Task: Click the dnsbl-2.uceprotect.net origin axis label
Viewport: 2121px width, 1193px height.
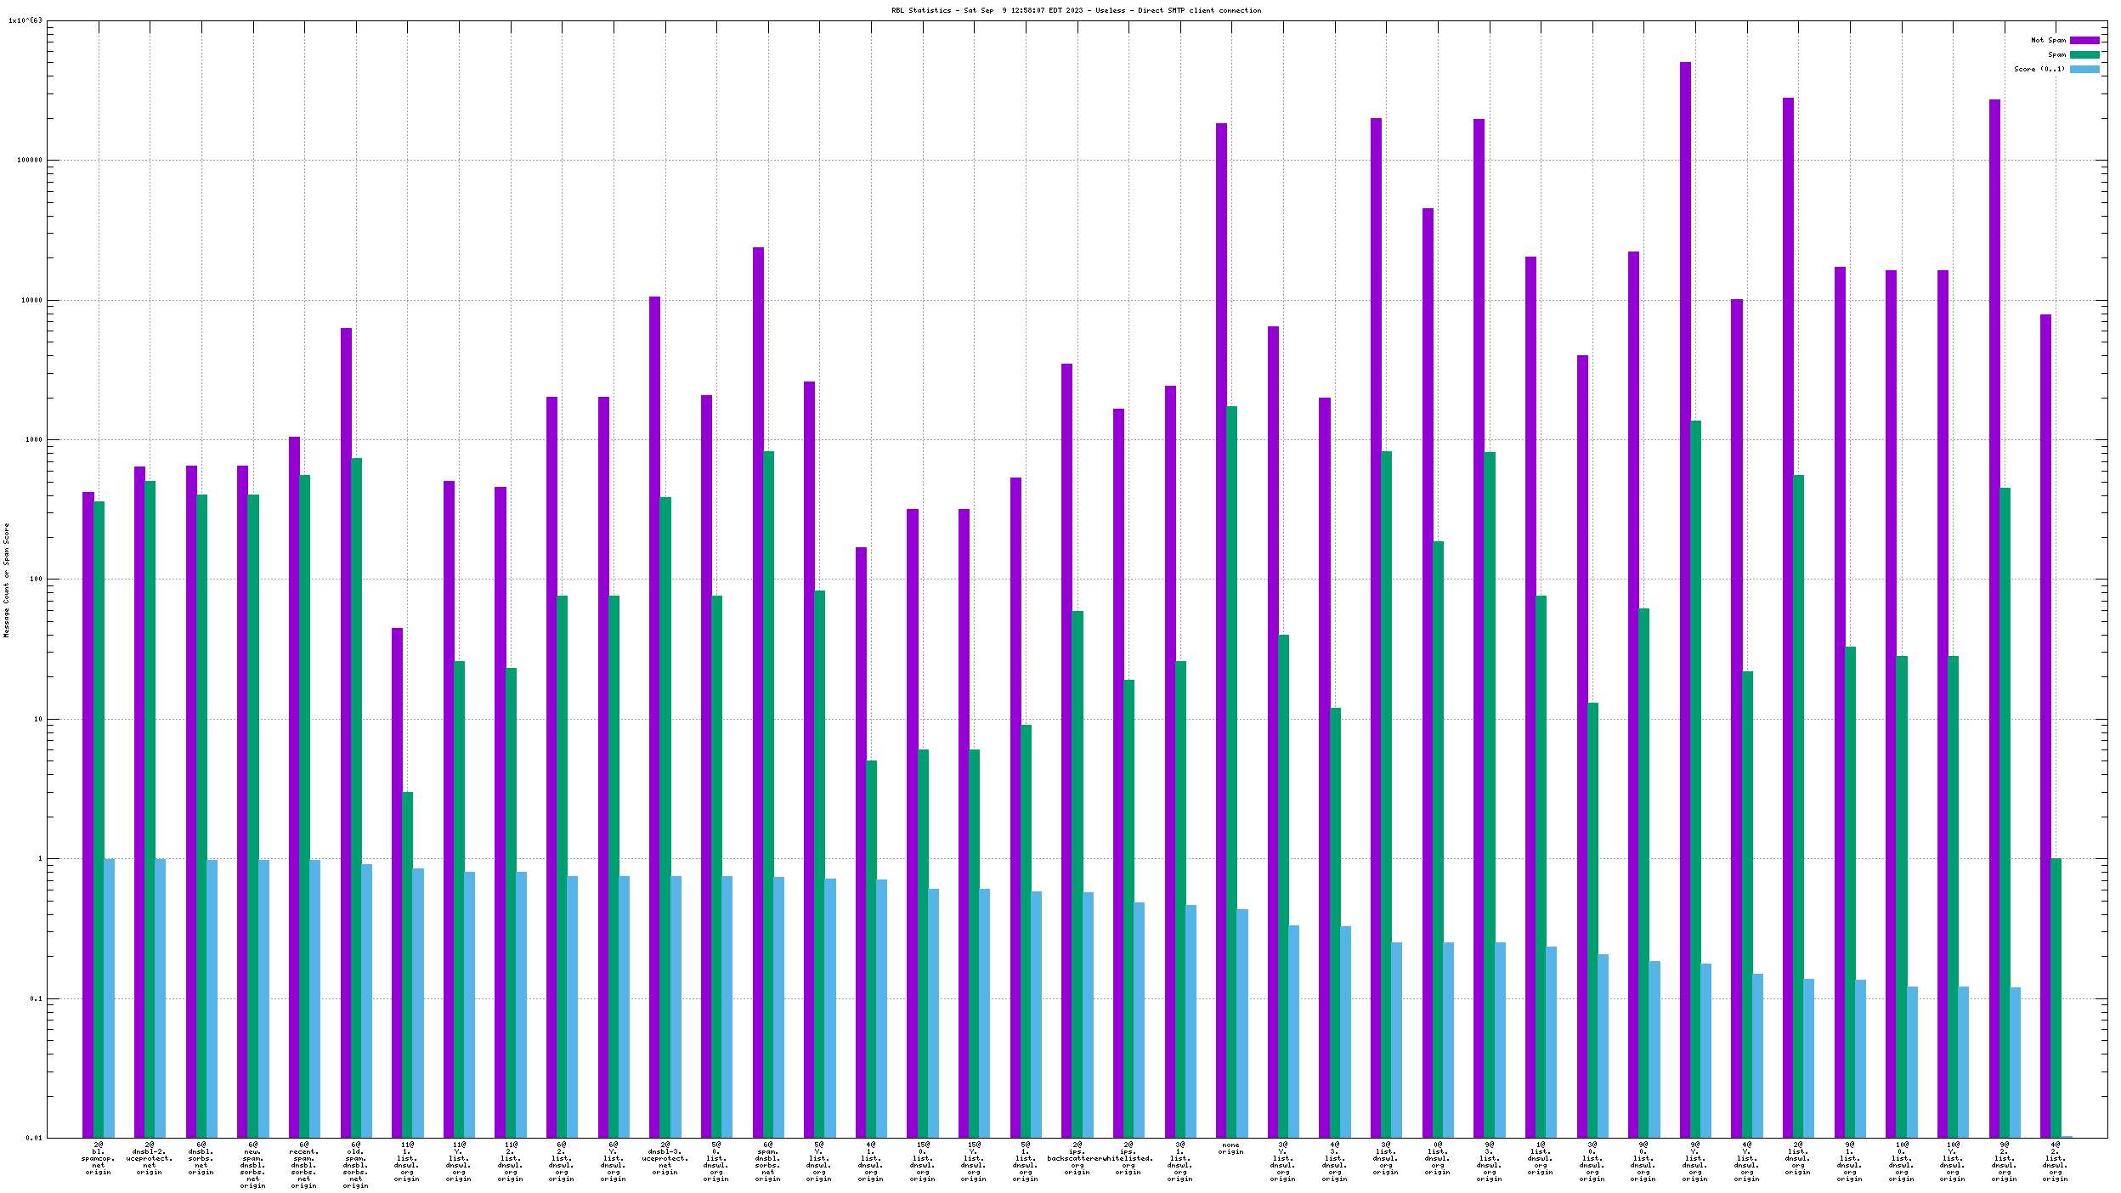Action: (x=150, y=1158)
